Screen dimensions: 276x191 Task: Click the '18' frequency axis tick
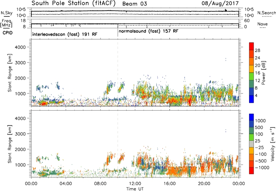click(x=23, y=21)
